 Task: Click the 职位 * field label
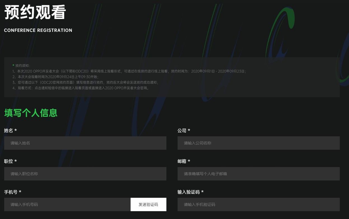pyautogui.click(x=10, y=161)
